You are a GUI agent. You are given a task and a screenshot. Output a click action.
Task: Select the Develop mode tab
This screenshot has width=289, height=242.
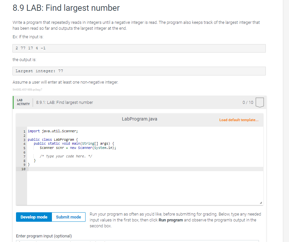pos(34,217)
